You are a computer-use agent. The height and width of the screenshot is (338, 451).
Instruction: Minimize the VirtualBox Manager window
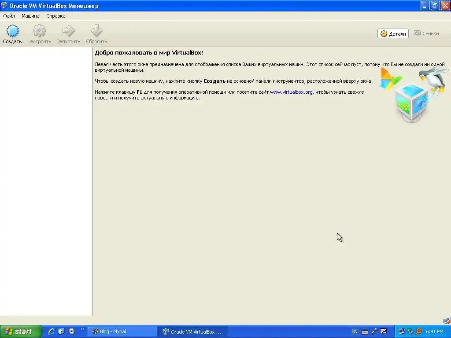(425, 5)
